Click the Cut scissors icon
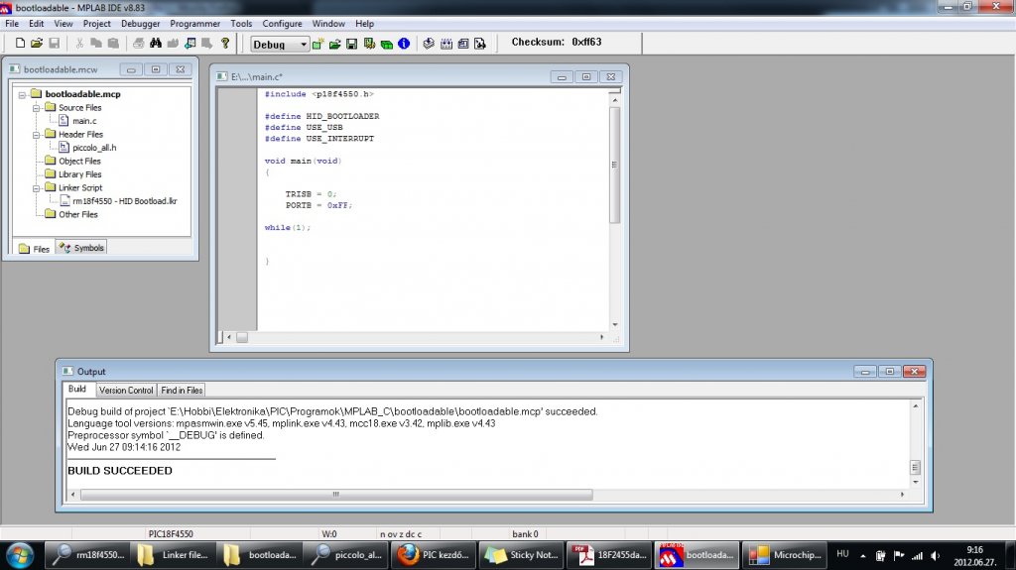The width and height of the screenshot is (1016, 570). (79, 44)
